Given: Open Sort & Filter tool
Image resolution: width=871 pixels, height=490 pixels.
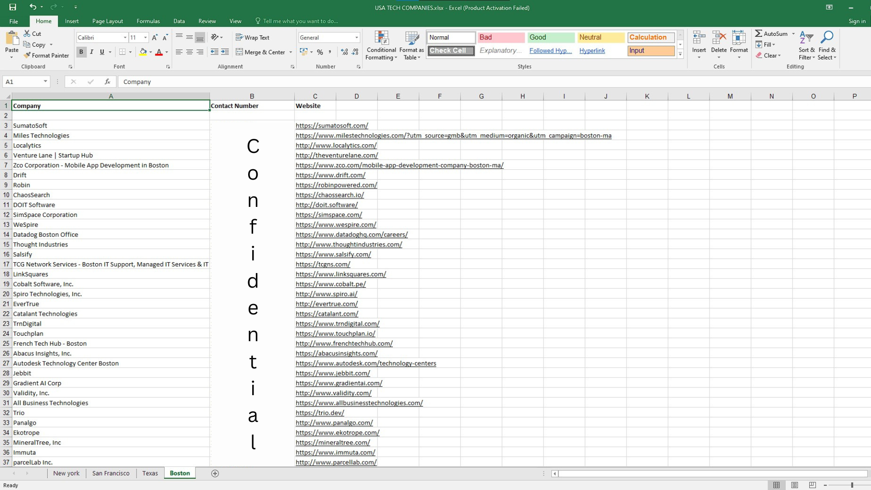Looking at the screenshot, I should pos(806,44).
